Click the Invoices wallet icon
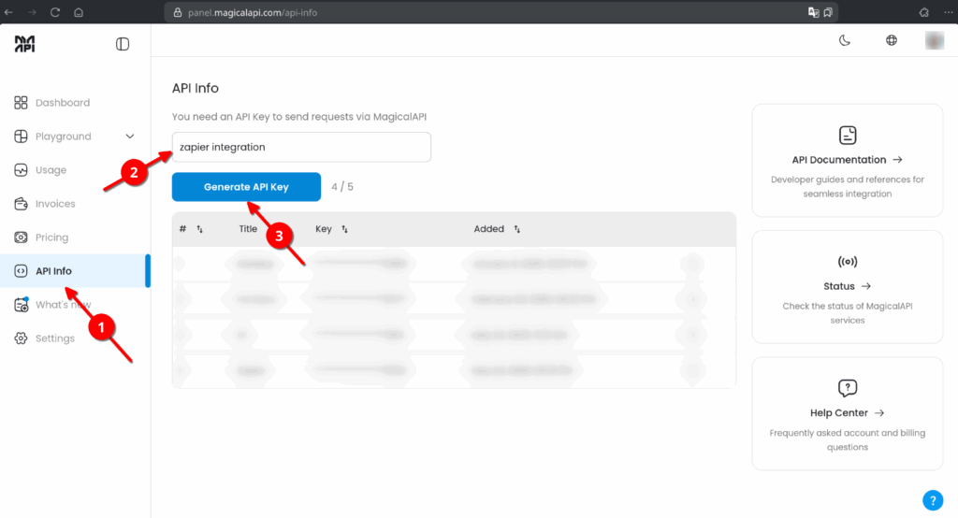 click(x=21, y=204)
